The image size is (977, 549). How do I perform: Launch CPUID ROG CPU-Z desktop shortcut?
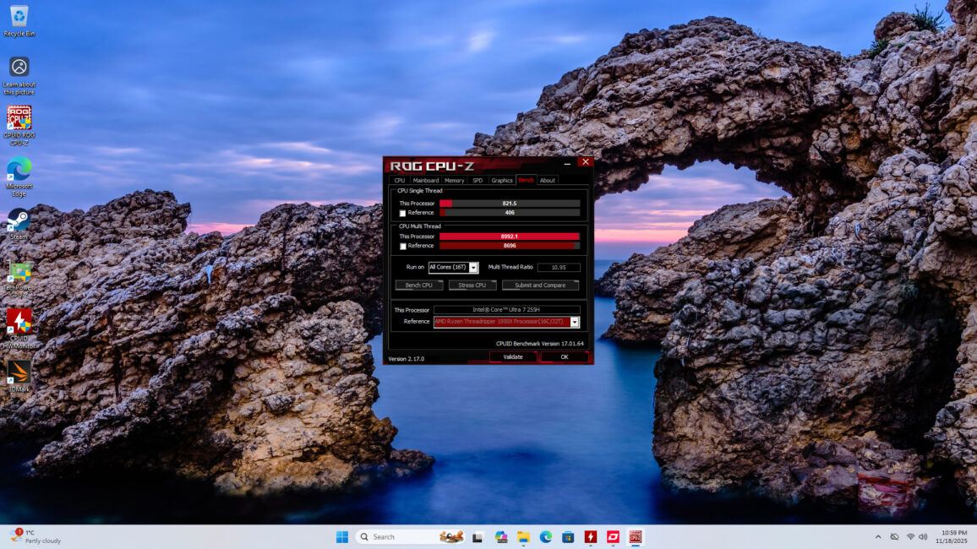pos(19,126)
